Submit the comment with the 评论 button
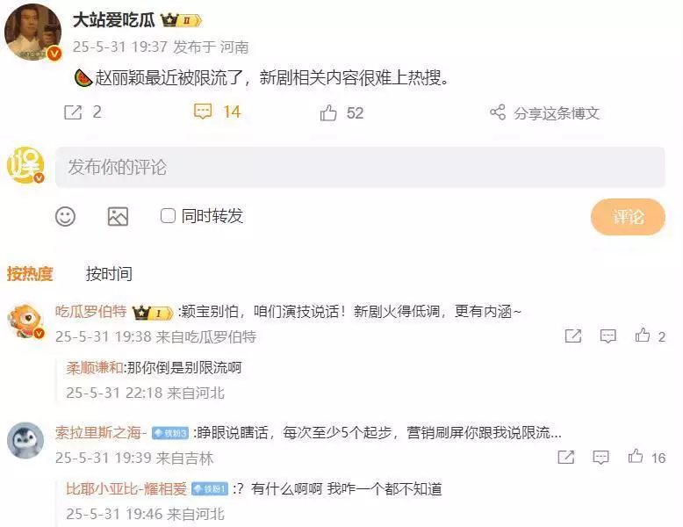683x527 pixels. pos(628,217)
